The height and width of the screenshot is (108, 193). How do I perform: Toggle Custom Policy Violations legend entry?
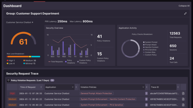click(84, 62)
